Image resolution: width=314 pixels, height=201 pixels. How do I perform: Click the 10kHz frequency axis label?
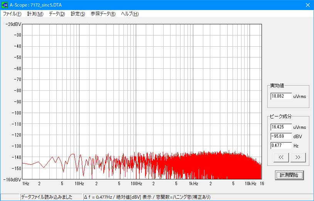[x=250, y=184]
